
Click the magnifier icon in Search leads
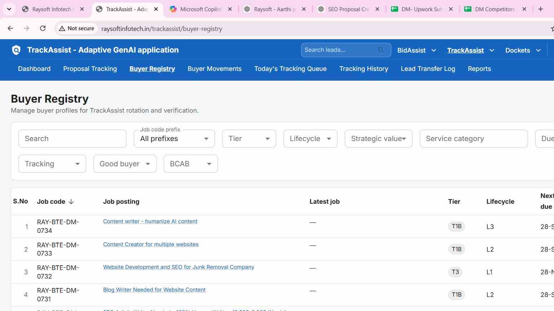(x=381, y=50)
